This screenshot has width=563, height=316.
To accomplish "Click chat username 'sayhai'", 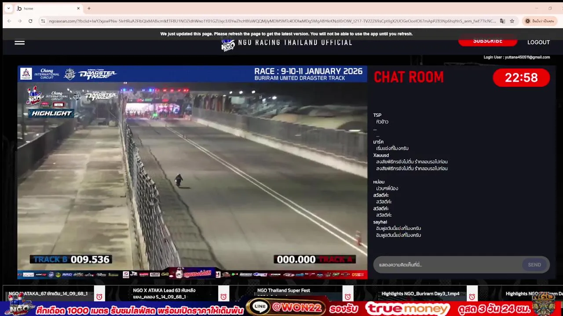I will coord(380,222).
